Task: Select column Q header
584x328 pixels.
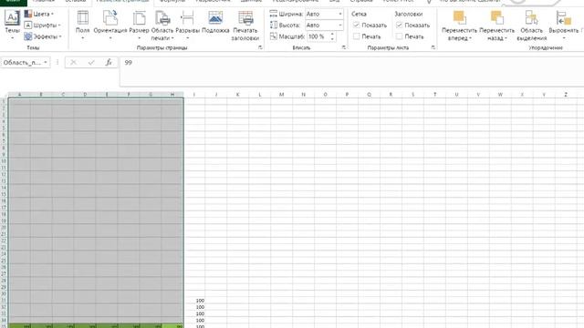Action: 369,95
